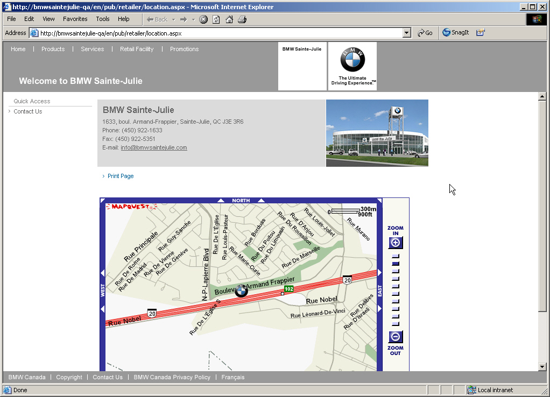Image resolution: width=550 pixels, height=397 pixels.
Task: Go to Home in the site navigation
Action: [x=18, y=49]
